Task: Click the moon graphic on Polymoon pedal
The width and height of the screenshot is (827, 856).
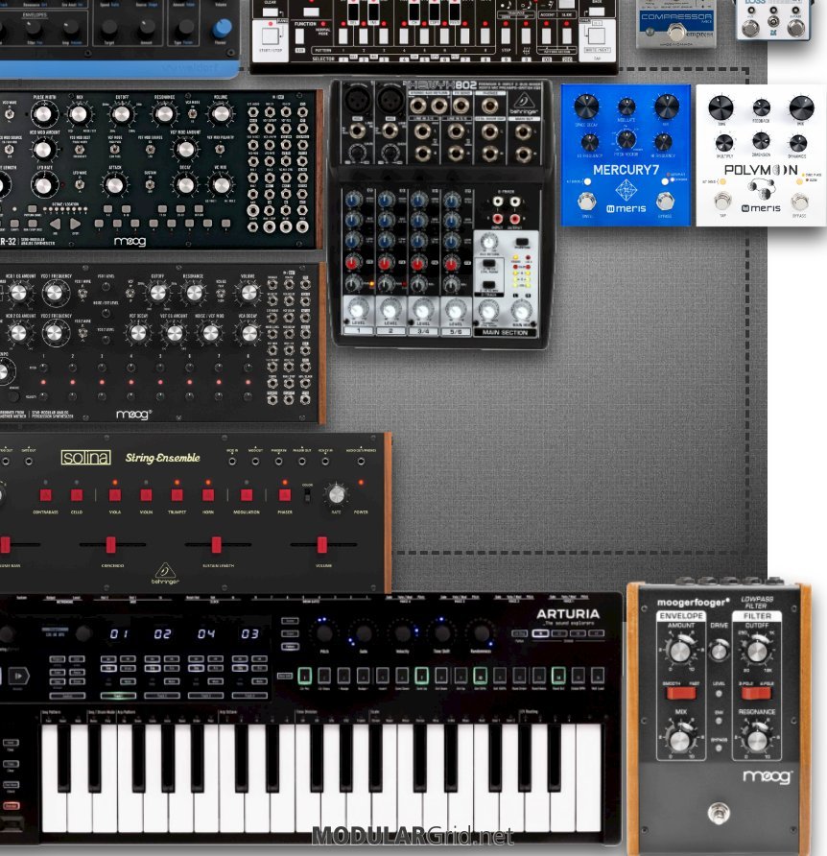Action: 762,190
